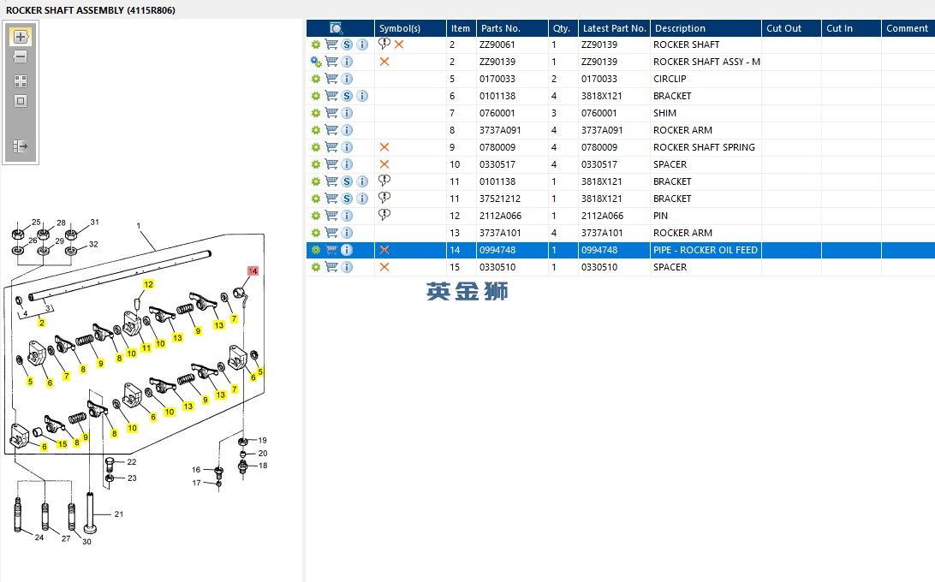This screenshot has width=935, height=582.
Task: Zoom out of the diagram with minus tool
Action: [x=21, y=56]
